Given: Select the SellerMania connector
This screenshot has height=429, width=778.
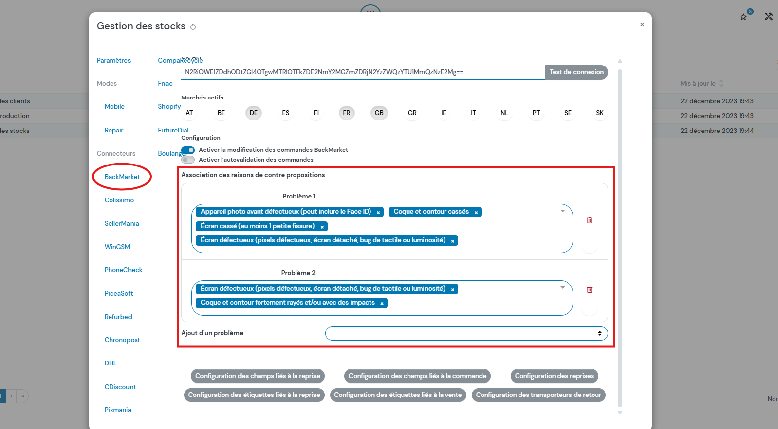Looking at the screenshot, I should pos(122,223).
